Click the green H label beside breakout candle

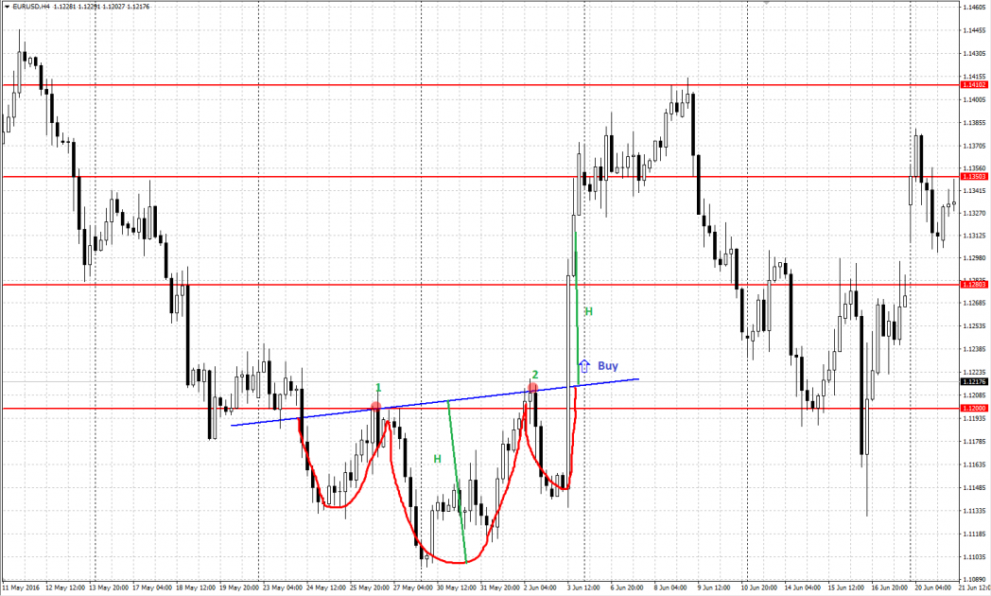click(x=588, y=311)
